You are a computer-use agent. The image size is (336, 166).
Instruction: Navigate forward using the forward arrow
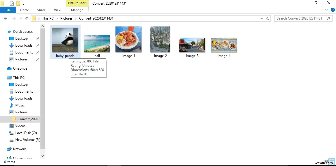pyautogui.click(x=14, y=18)
